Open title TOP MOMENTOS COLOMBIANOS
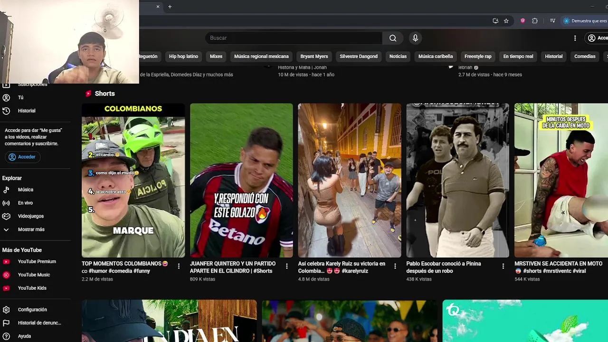The height and width of the screenshot is (342, 608). 125,267
